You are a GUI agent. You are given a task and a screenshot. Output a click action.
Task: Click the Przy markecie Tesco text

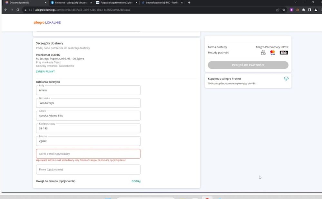pos(48,62)
